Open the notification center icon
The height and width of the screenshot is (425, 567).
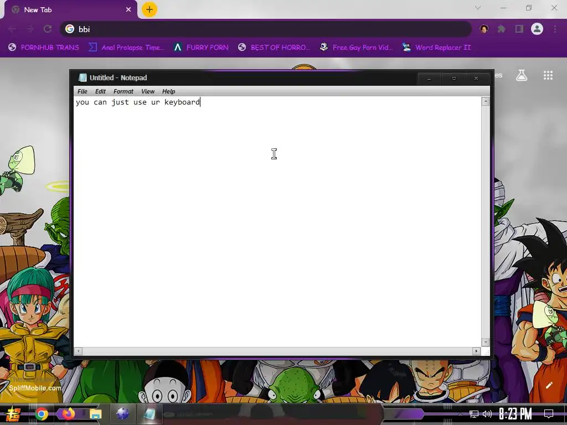[549, 414]
